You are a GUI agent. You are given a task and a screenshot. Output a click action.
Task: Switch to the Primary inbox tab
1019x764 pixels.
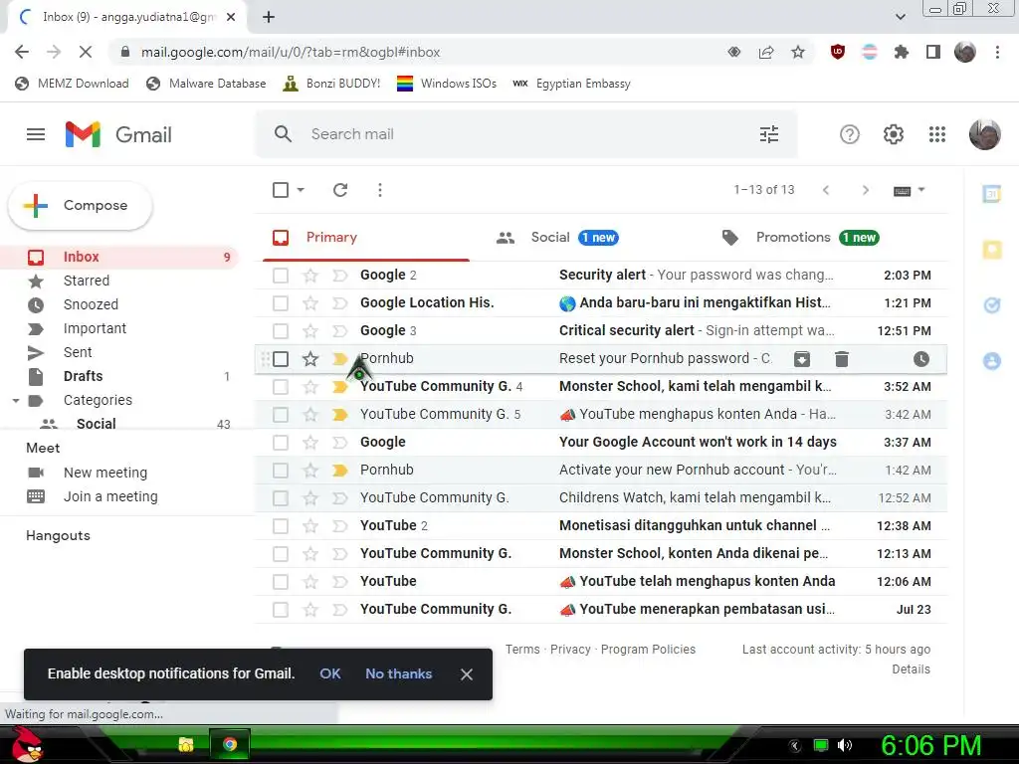coord(366,238)
